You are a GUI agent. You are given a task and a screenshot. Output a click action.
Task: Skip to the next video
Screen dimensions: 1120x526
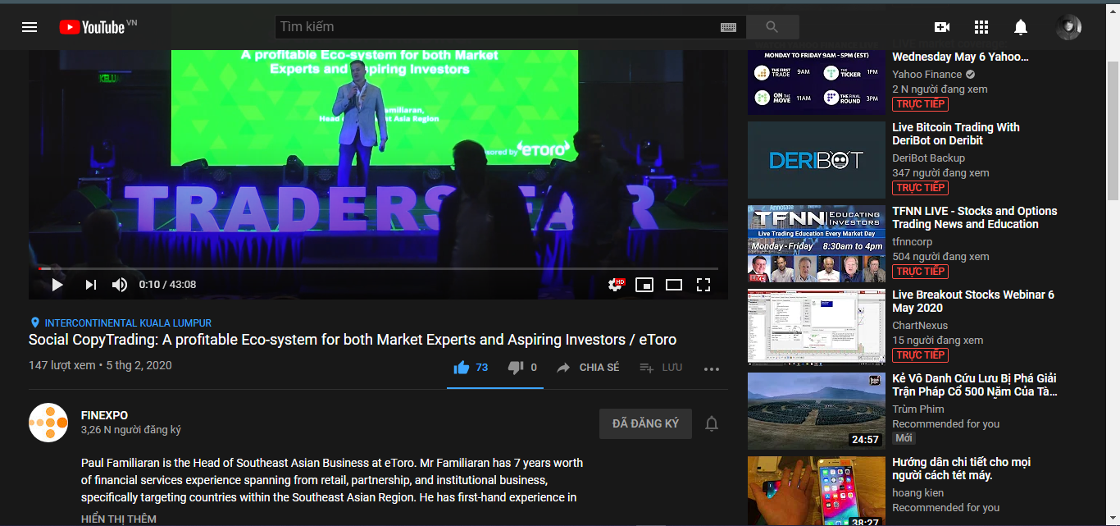[x=90, y=285]
